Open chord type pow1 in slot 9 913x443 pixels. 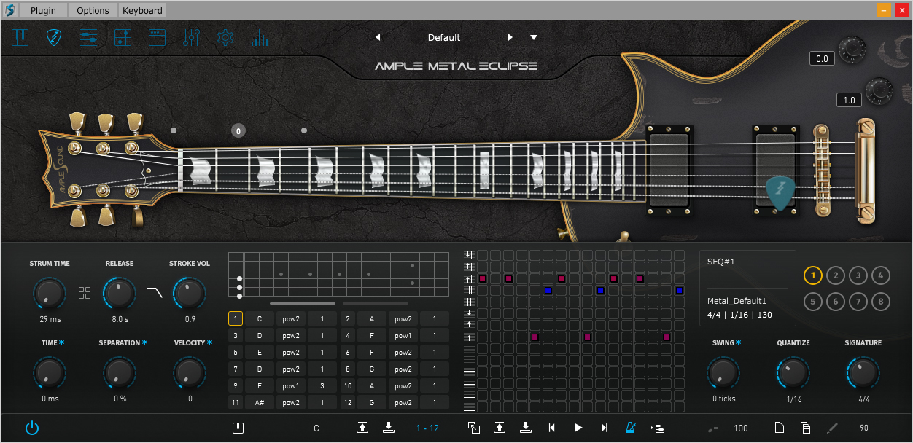[290, 385]
